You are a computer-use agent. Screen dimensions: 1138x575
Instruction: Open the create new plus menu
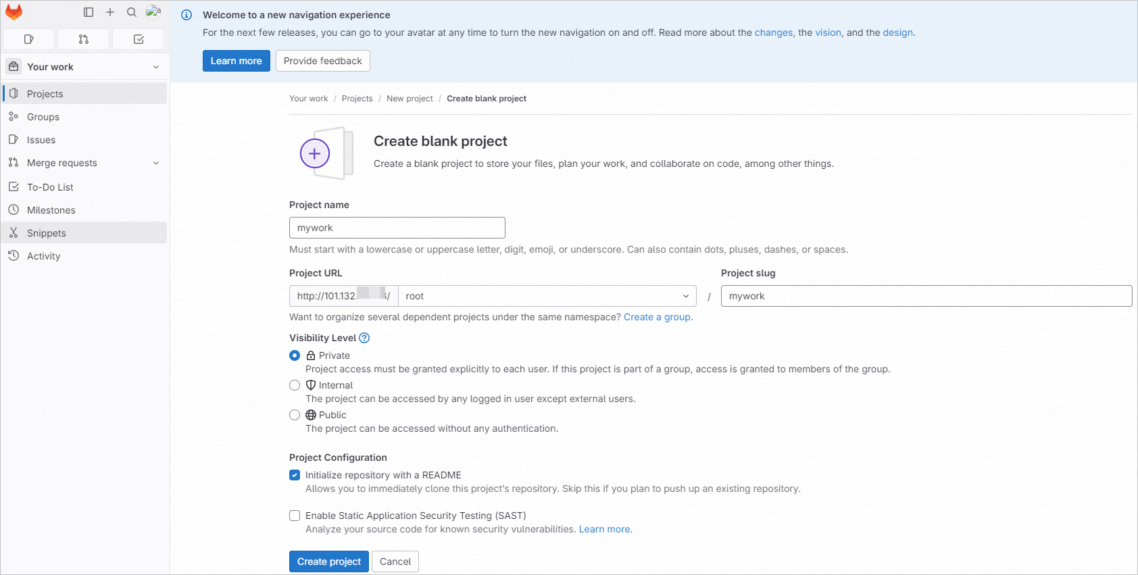110,12
